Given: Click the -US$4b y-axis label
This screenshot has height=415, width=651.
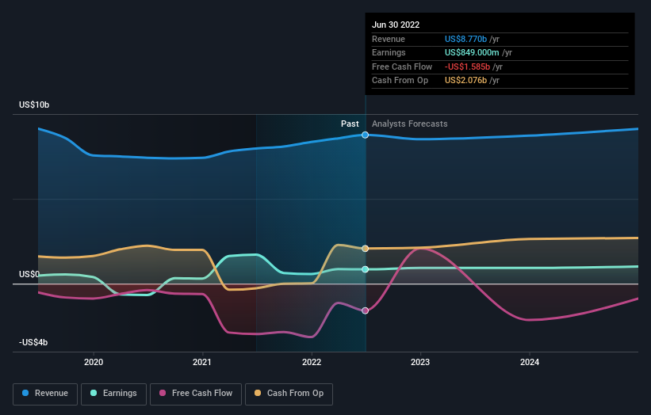Looking at the screenshot, I should click(x=33, y=342).
